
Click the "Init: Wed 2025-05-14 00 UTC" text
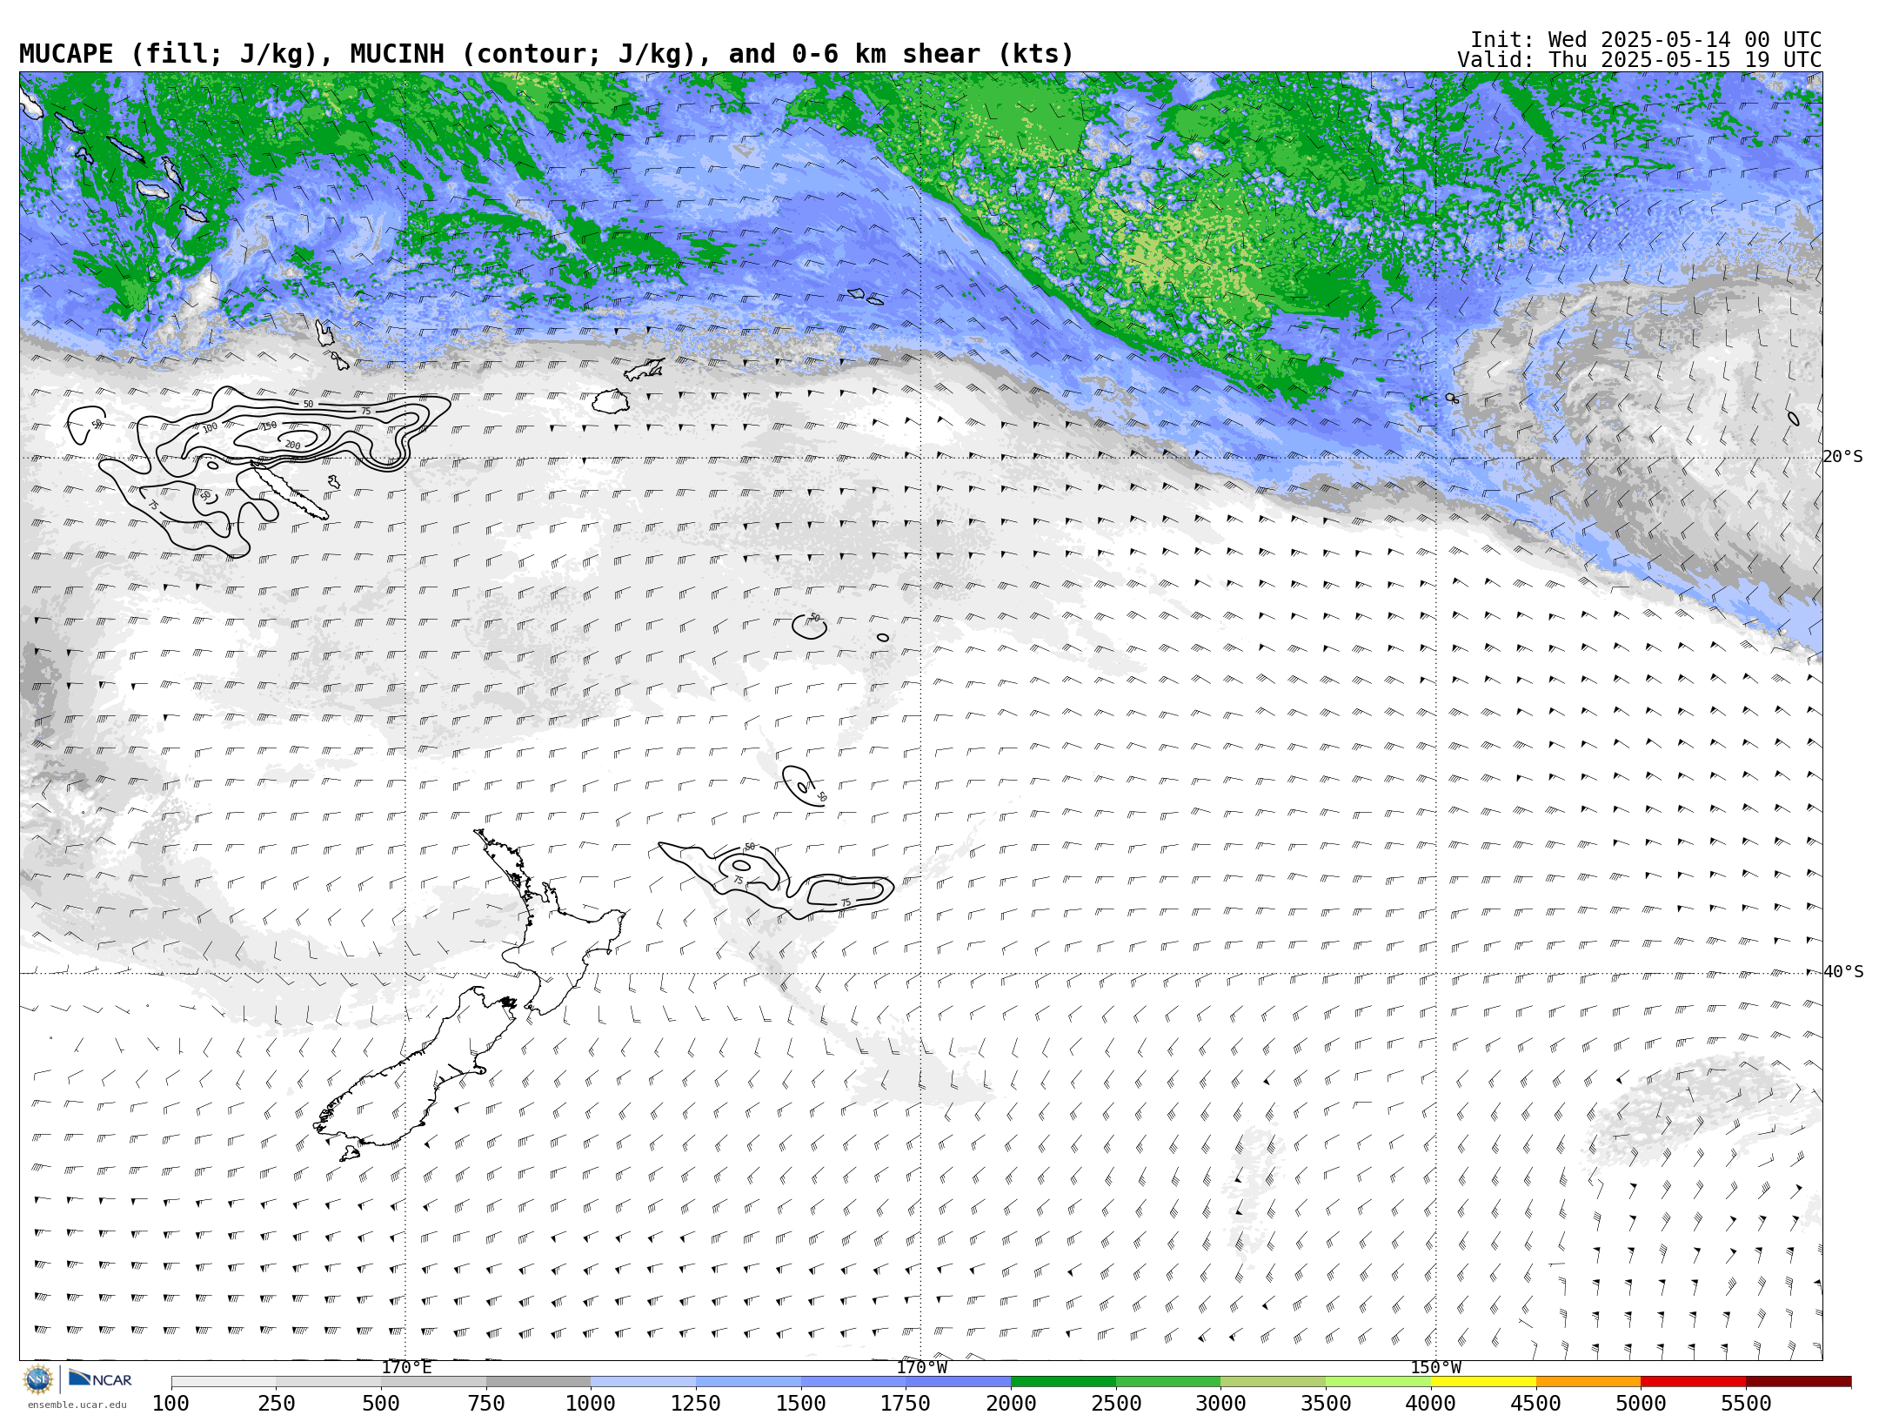1646,40
